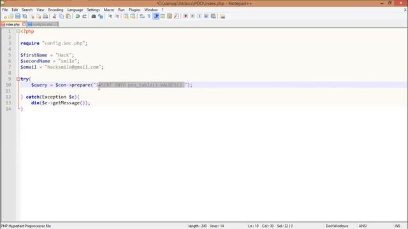The height and width of the screenshot is (229, 408).
Task: Place cursor on $secondName line
Action: coord(50,61)
